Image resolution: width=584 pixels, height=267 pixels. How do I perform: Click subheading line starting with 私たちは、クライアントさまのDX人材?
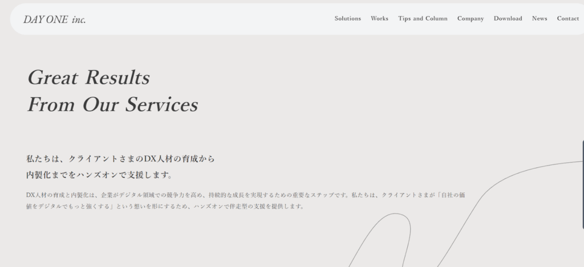click(x=120, y=159)
